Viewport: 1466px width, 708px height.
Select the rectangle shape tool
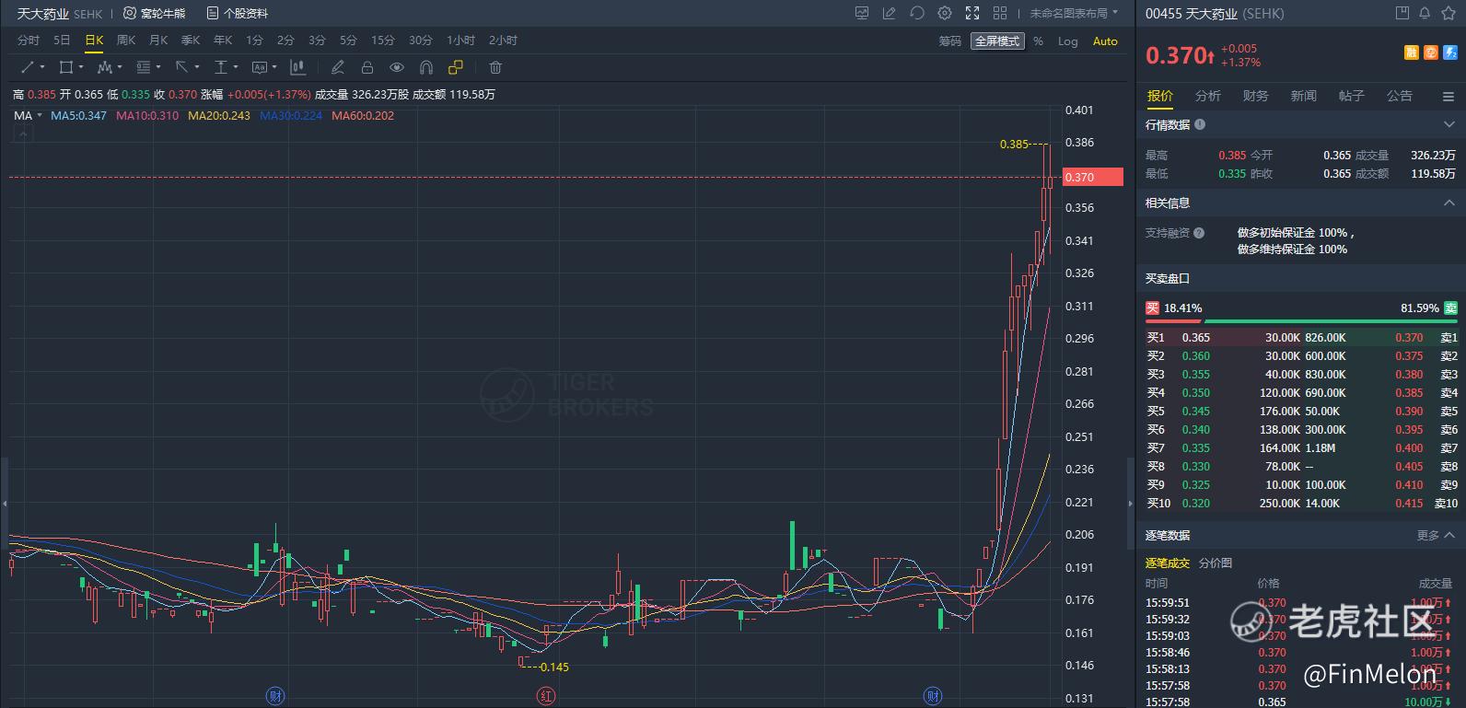coord(65,67)
